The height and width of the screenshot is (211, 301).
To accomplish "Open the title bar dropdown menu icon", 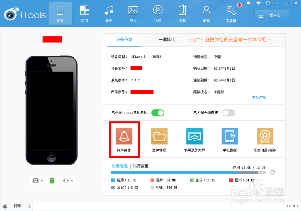I will tap(268, 3).
